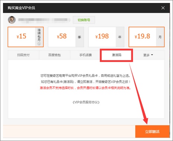Viewport: 173px width, 141px height.
Task: Select the ¥19.8 月 plan
Action: pos(147,37)
